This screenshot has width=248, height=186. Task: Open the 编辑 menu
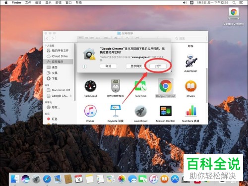click(38, 2)
